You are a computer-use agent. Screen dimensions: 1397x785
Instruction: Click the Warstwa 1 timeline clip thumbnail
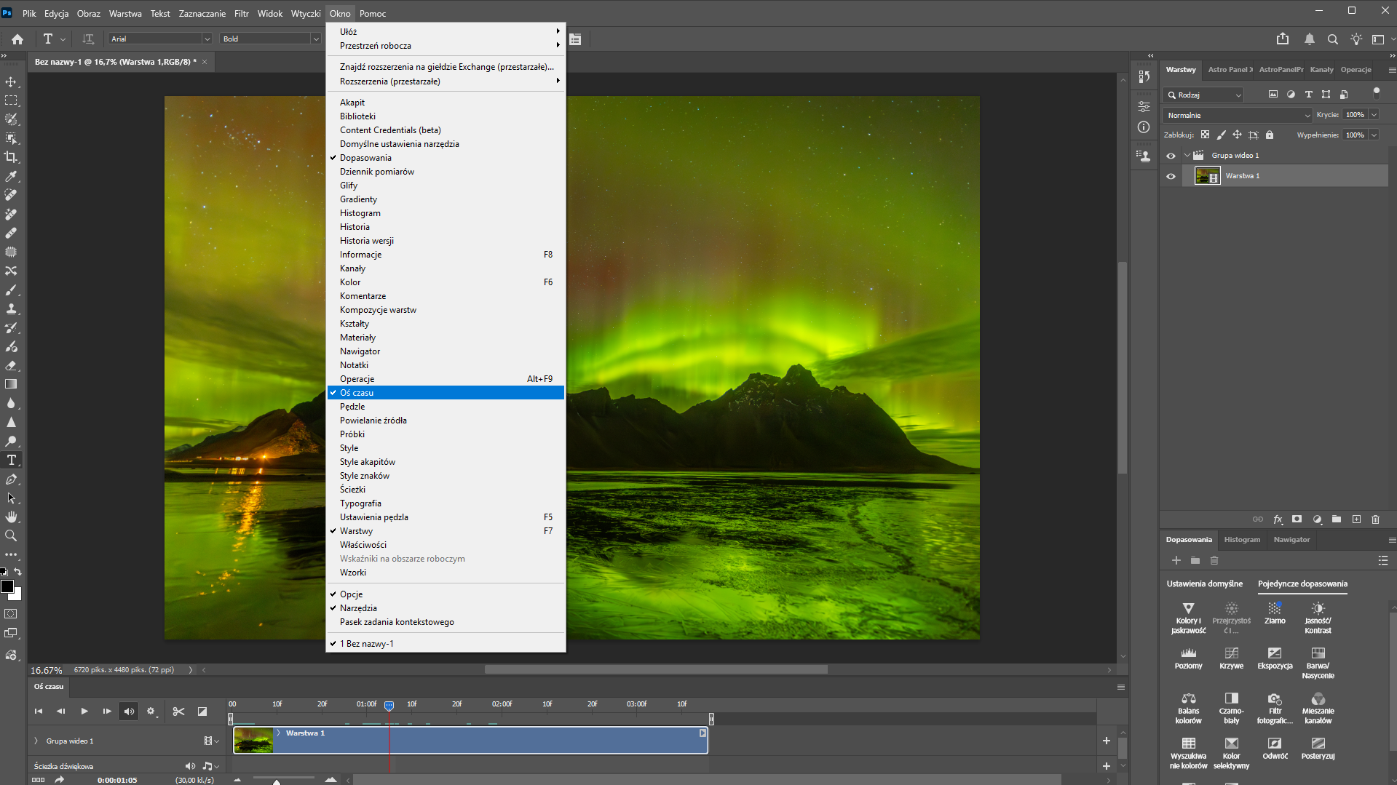tap(253, 741)
